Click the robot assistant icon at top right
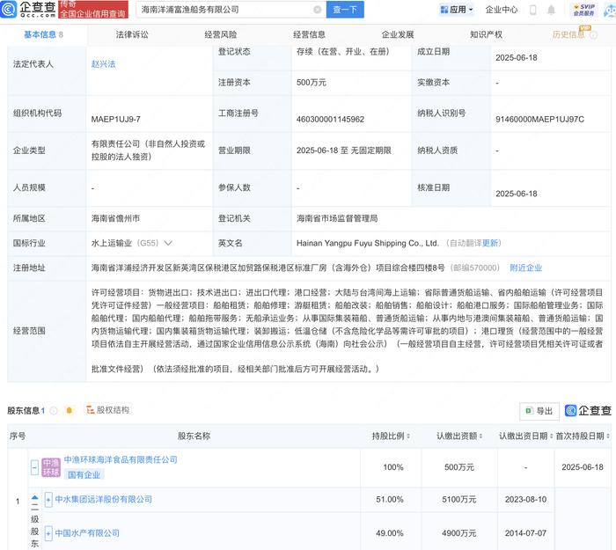Screen dimensions: 616x550 (609, 10)
